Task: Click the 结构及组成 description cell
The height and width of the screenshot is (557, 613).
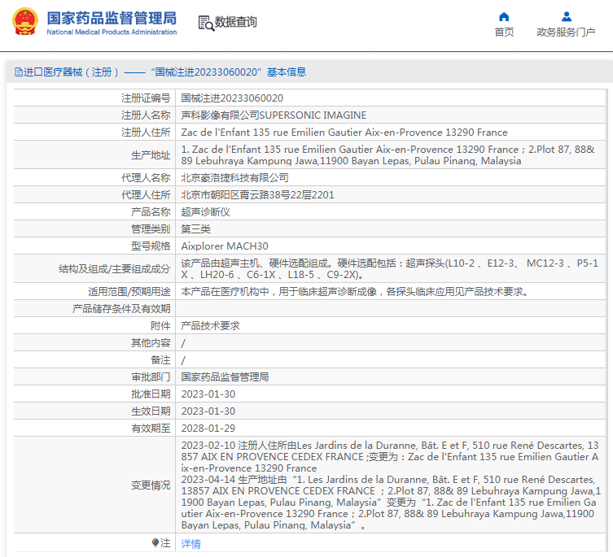Action: (390, 268)
